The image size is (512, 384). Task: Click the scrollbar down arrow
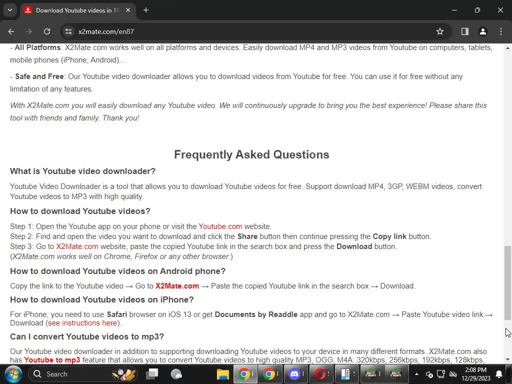pyautogui.click(x=507, y=359)
